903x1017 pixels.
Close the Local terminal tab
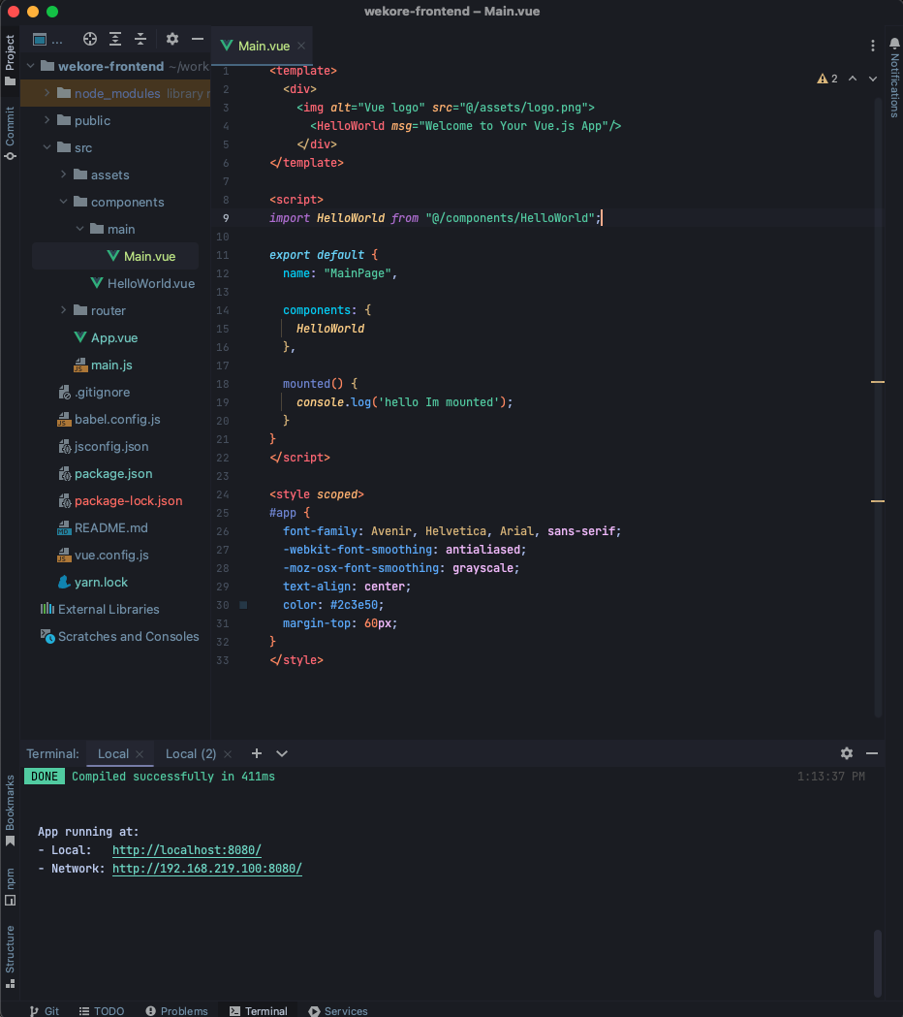click(x=140, y=753)
